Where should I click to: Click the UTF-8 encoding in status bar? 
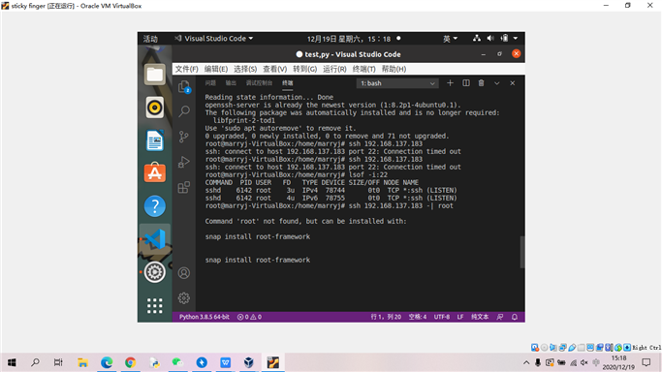pos(442,317)
